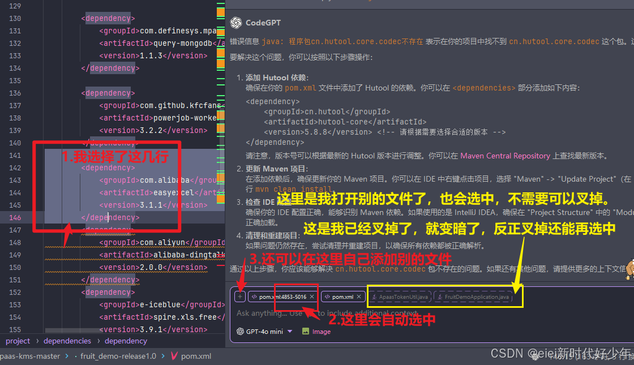Add a context file with the plus button
This screenshot has width=634, height=365.
240,297
